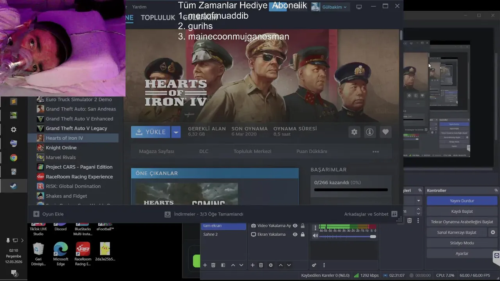Open the Recycle Bin desktop icon
This screenshot has height=281, width=500.
(38, 253)
